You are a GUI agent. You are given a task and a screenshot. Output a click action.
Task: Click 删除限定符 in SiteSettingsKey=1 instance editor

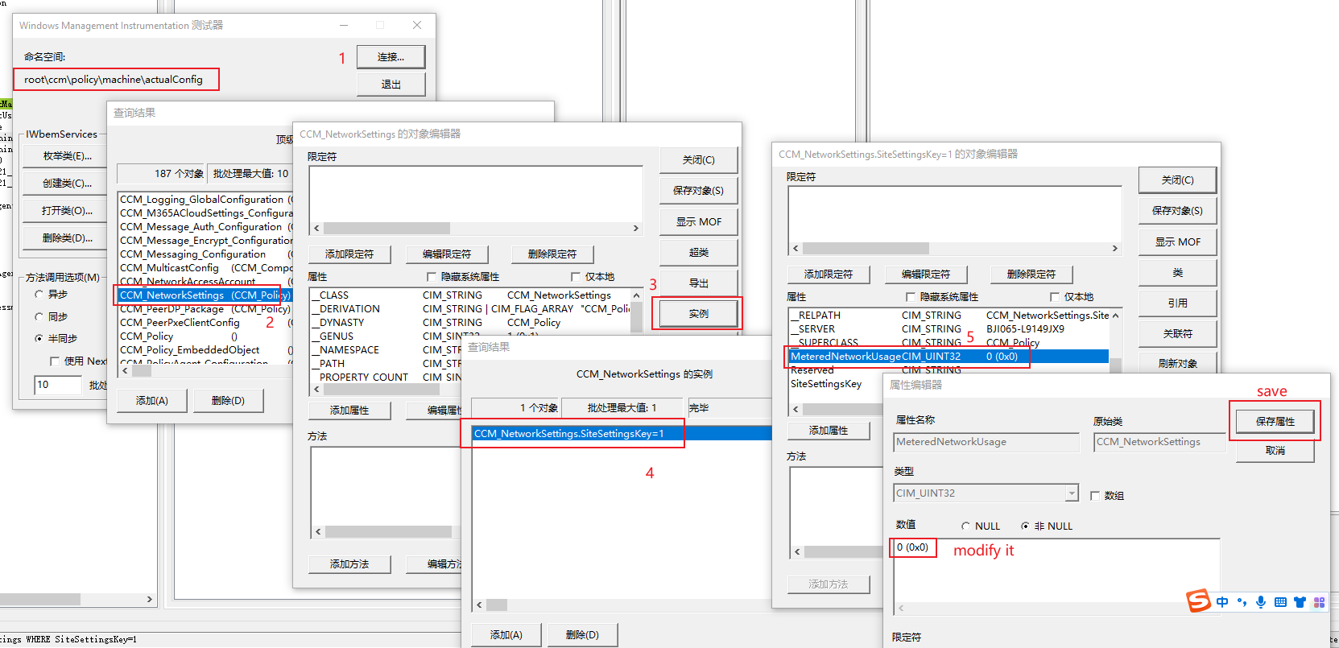tap(1031, 274)
